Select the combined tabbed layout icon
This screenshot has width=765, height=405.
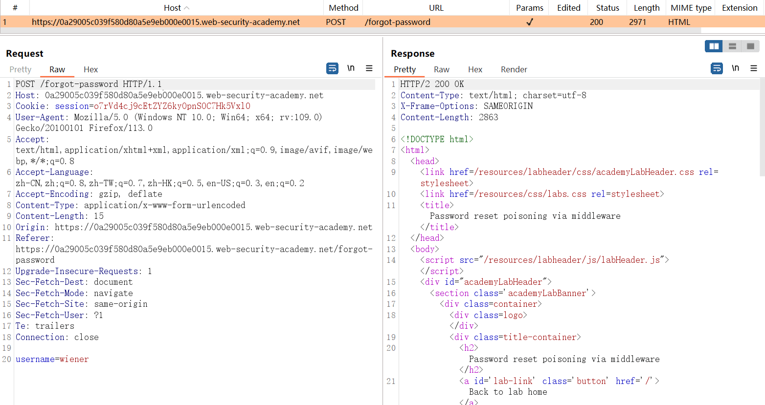[x=750, y=46]
